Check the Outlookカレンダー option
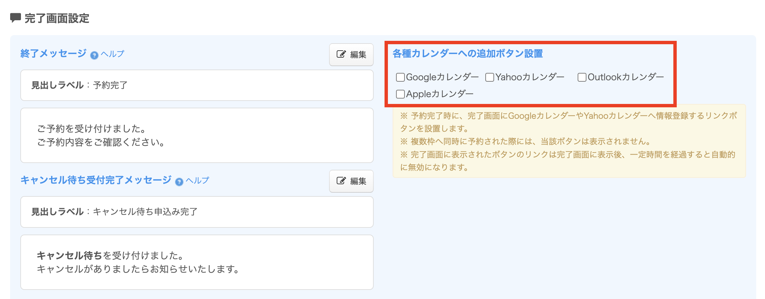This screenshot has width=765, height=299. point(582,77)
